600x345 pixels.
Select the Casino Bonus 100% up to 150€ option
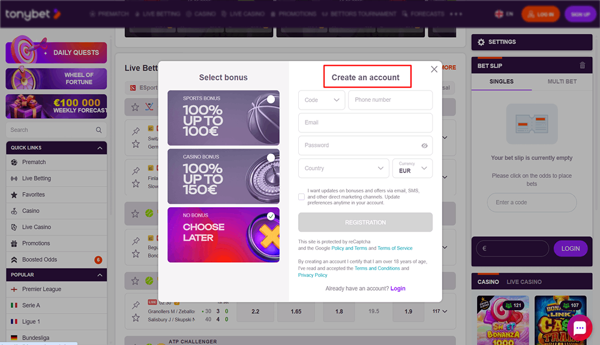(223, 176)
